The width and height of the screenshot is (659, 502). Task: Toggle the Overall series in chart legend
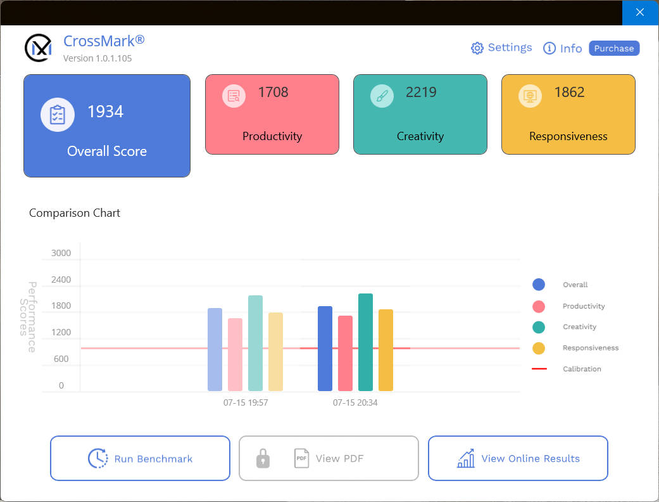(x=538, y=285)
